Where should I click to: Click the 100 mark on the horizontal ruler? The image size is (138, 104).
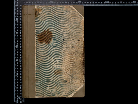coord(52,2)
